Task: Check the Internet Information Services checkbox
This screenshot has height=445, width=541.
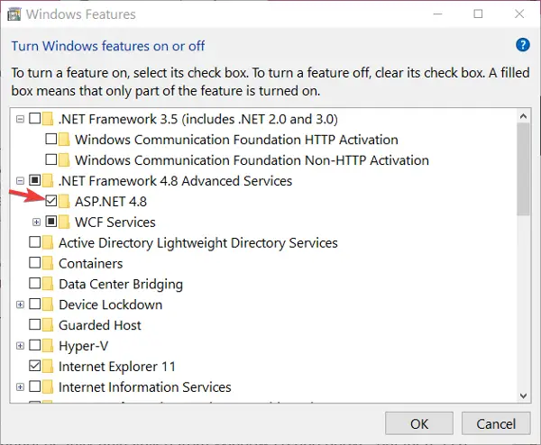Action: (35, 386)
